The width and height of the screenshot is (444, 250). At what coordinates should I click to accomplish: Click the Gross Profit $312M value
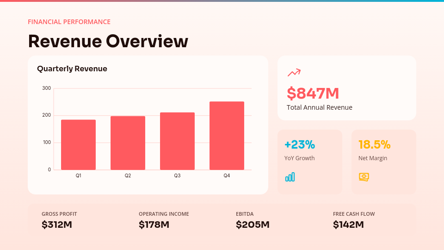57,225
